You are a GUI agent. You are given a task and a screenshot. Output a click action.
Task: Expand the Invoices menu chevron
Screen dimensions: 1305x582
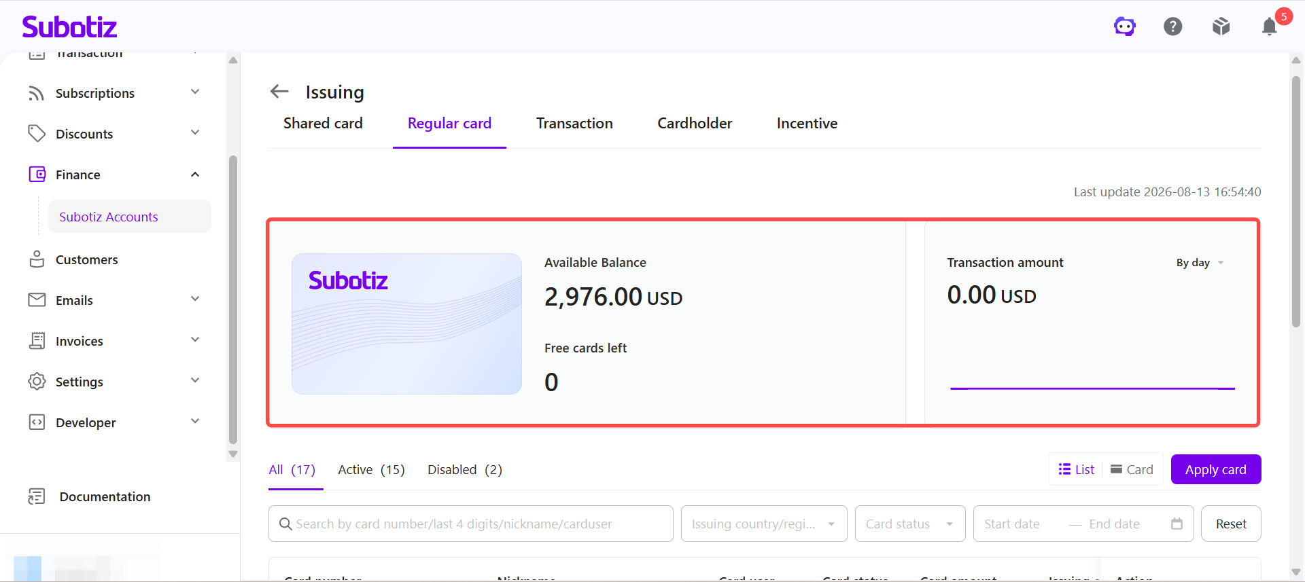(x=195, y=340)
